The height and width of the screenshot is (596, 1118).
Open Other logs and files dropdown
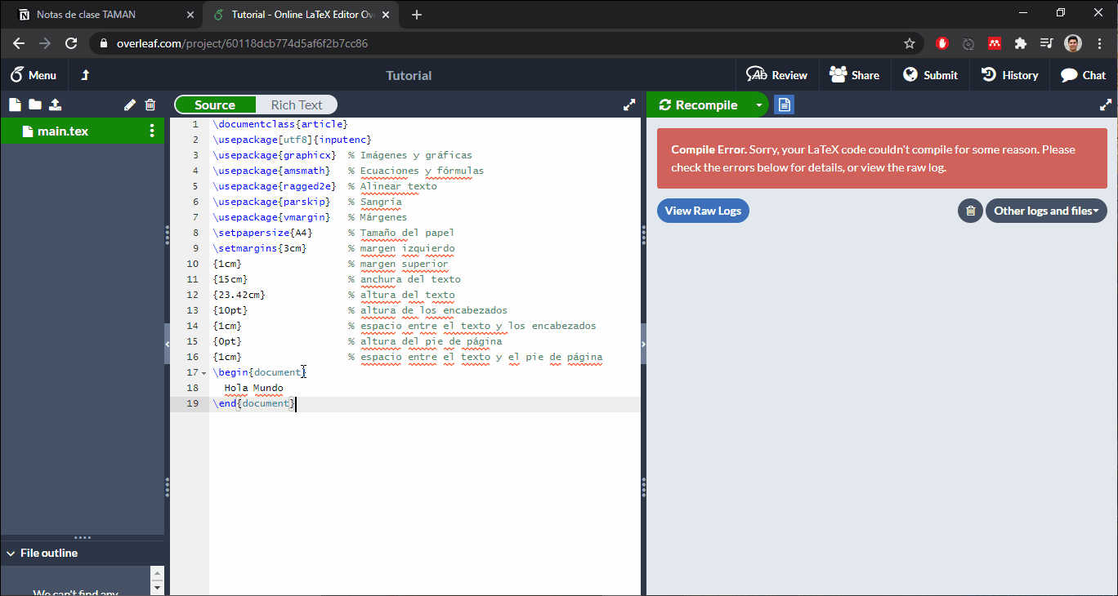1045,211
